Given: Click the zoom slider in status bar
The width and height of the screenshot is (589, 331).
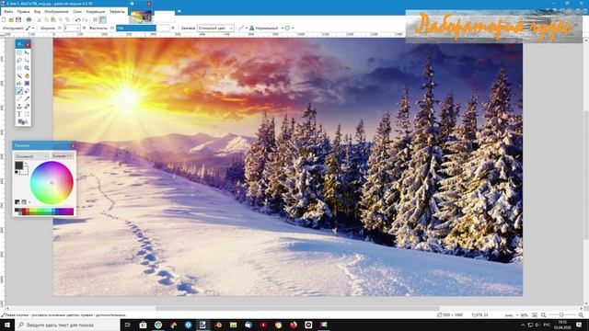Looking at the screenshot, I should click(x=561, y=315).
